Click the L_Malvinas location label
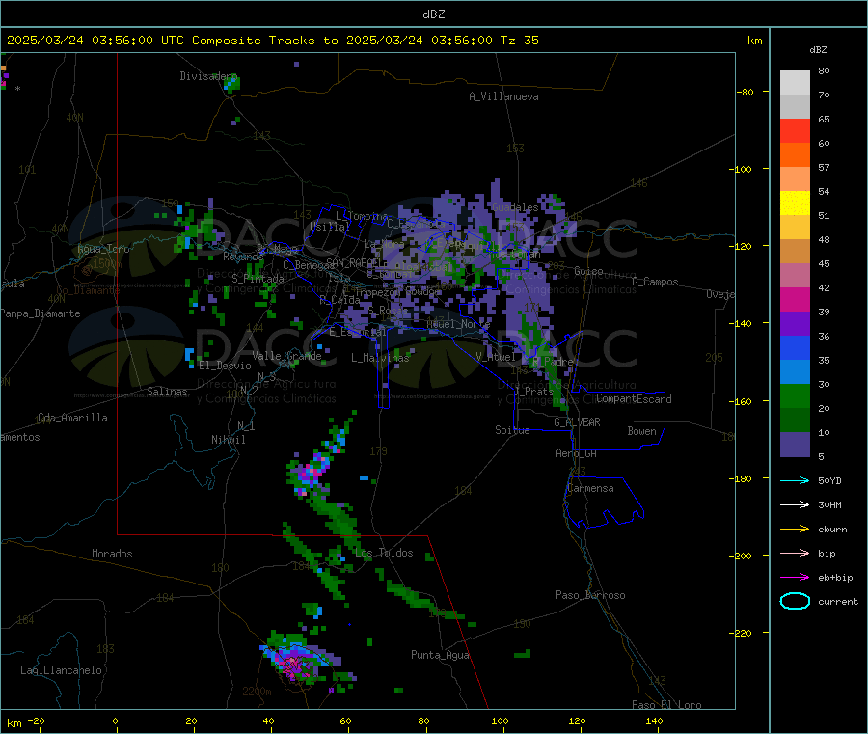 pos(380,358)
